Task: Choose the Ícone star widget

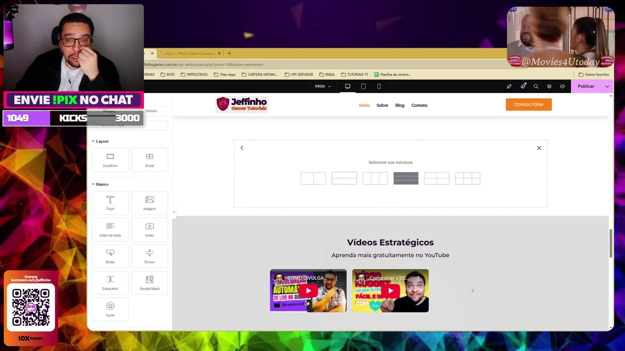Action: click(x=110, y=309)
